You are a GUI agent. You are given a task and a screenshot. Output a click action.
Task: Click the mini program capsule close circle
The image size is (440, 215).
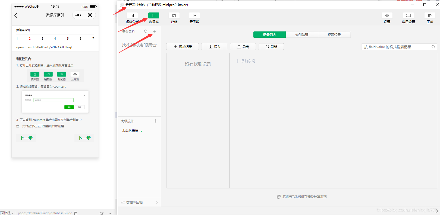90,15
